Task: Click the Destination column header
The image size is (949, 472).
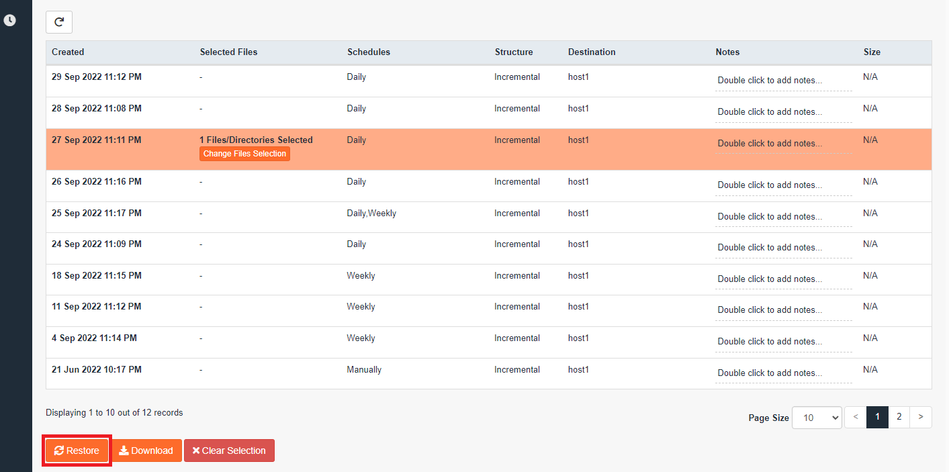Action: (592, 52)
